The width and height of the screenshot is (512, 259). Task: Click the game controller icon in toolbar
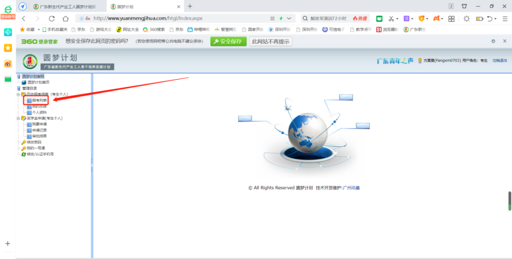(x=436, y=18)
